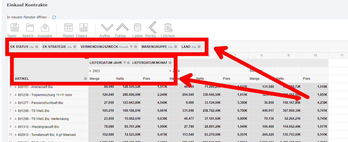Image resolution: width=348 pixels, height=142 pixels.
Task: Switch to Raster grid view
Action: [69, 28]
